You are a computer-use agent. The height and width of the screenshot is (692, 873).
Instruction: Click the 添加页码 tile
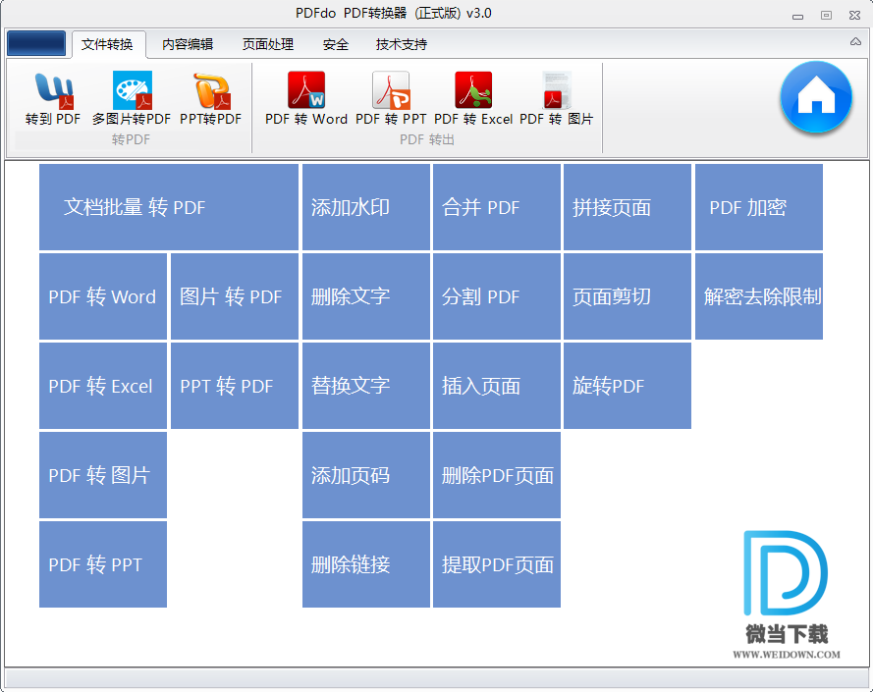pyautogui.click(x=365, y=475)
